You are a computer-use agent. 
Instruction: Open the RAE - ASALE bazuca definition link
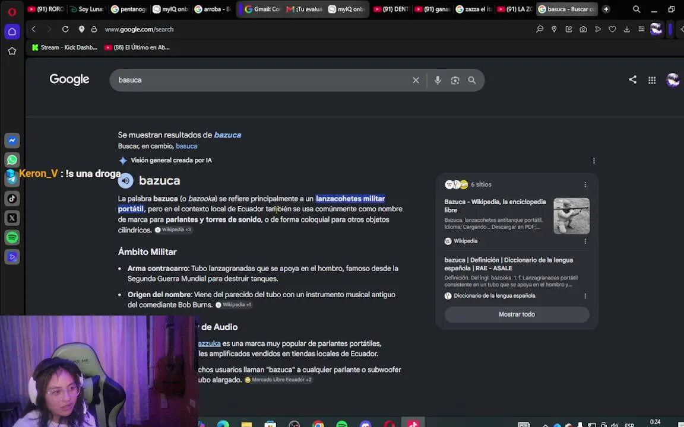coord(509,264)
